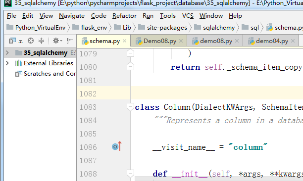Open the Navigate menu
The height and width of the screenshot is (181, 303).
(72, 16)
